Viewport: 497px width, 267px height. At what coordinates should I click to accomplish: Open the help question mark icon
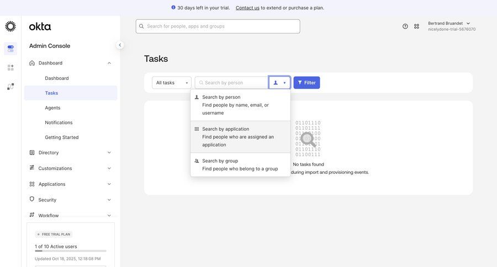(x=405, y=26)
